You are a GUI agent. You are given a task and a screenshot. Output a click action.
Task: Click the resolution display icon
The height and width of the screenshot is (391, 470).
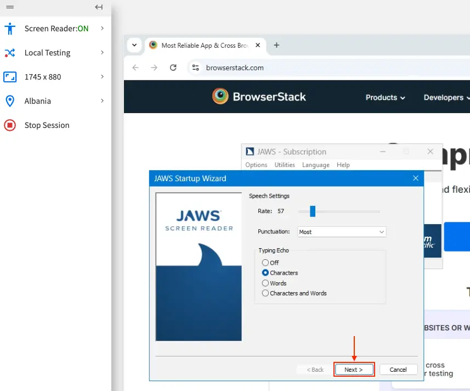(x=9, y=77)
